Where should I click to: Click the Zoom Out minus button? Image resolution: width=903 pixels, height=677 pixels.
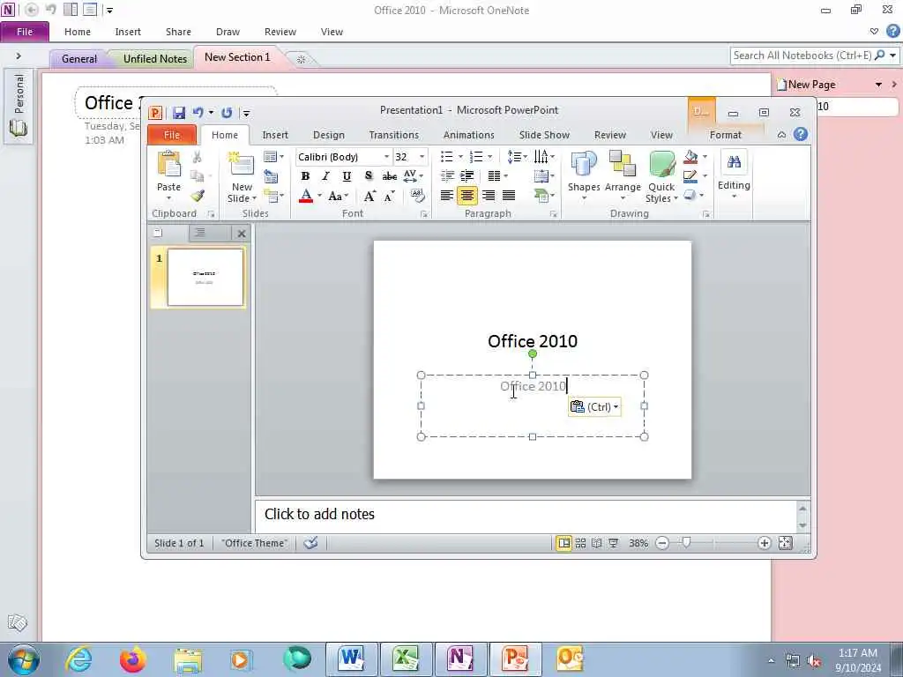(662, 543)
